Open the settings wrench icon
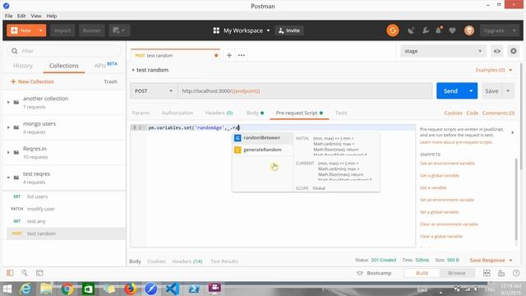The image size is (526, 296). 426,30
